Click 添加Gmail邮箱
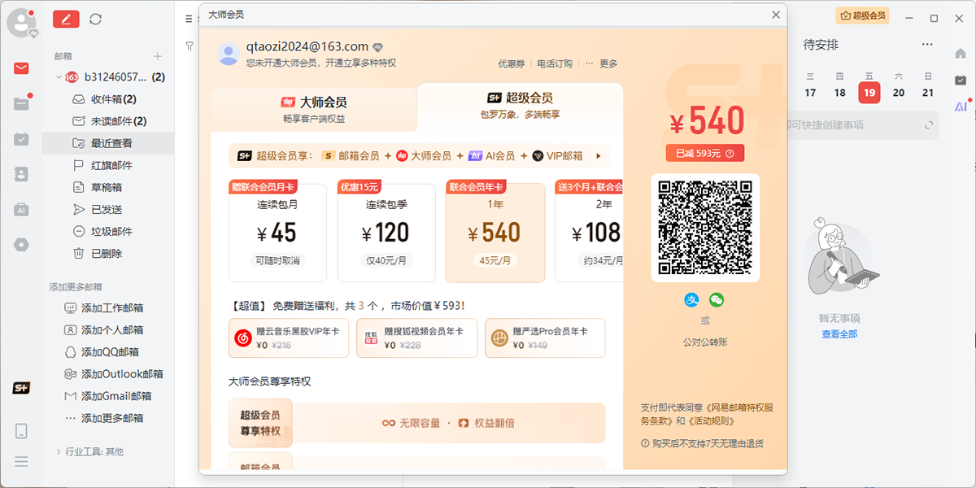 click(116, 396)
